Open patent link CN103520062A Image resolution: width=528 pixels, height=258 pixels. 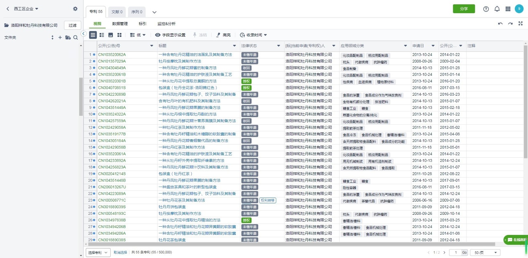[x=112, y=54]
